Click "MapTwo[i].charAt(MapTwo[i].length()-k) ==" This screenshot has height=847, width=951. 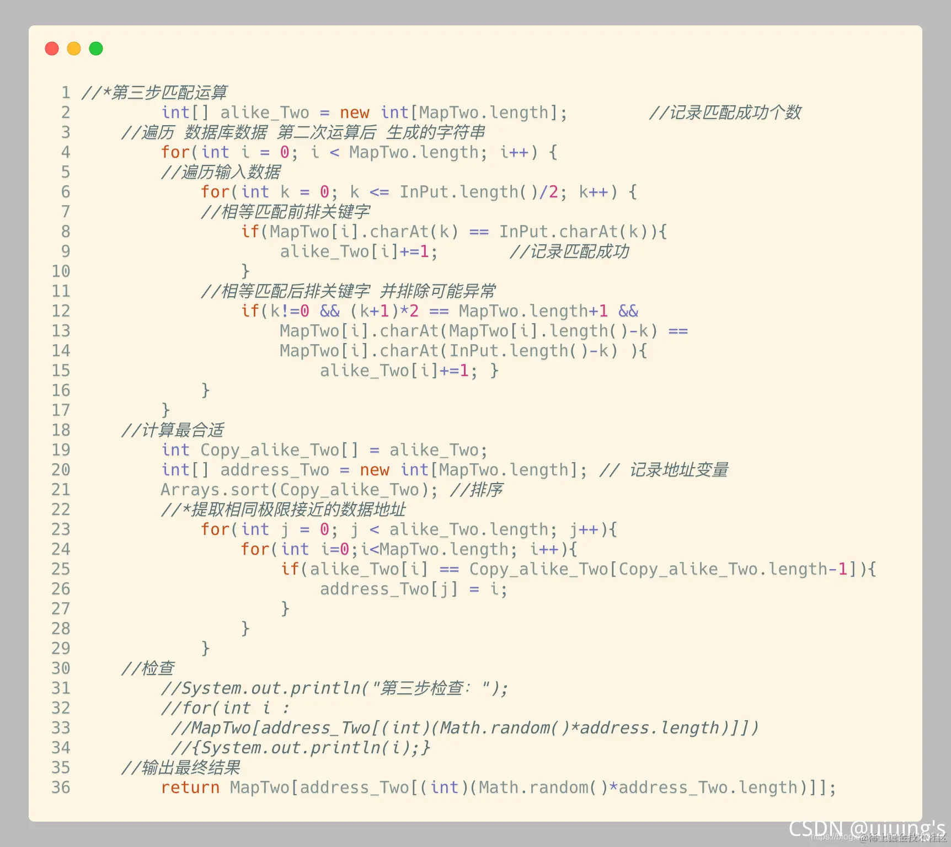point(484,331)
